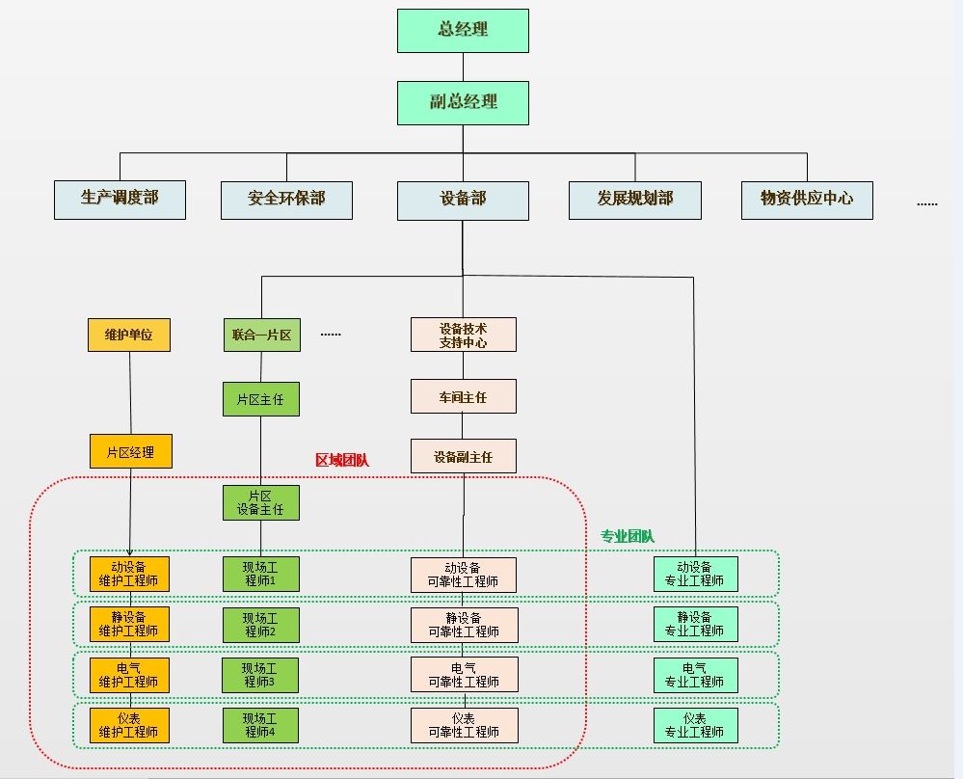Click the orange 维护单位 box
The height and width of the screenshot is (779, 963).
pos(129,335)
